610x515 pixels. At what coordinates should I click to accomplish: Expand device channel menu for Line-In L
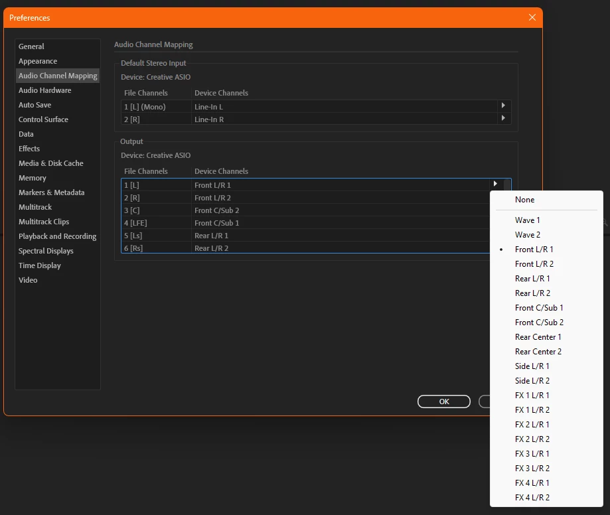point(503,106)
